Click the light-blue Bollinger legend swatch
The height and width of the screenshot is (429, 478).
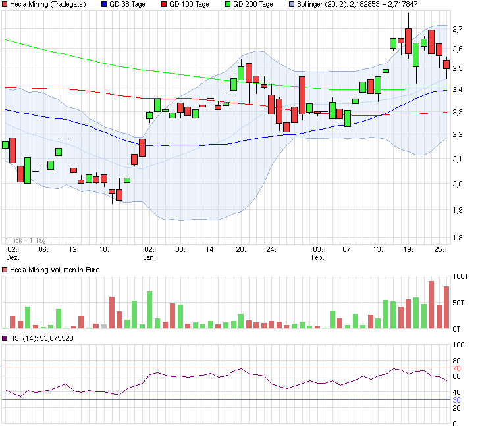coord(292,4)
